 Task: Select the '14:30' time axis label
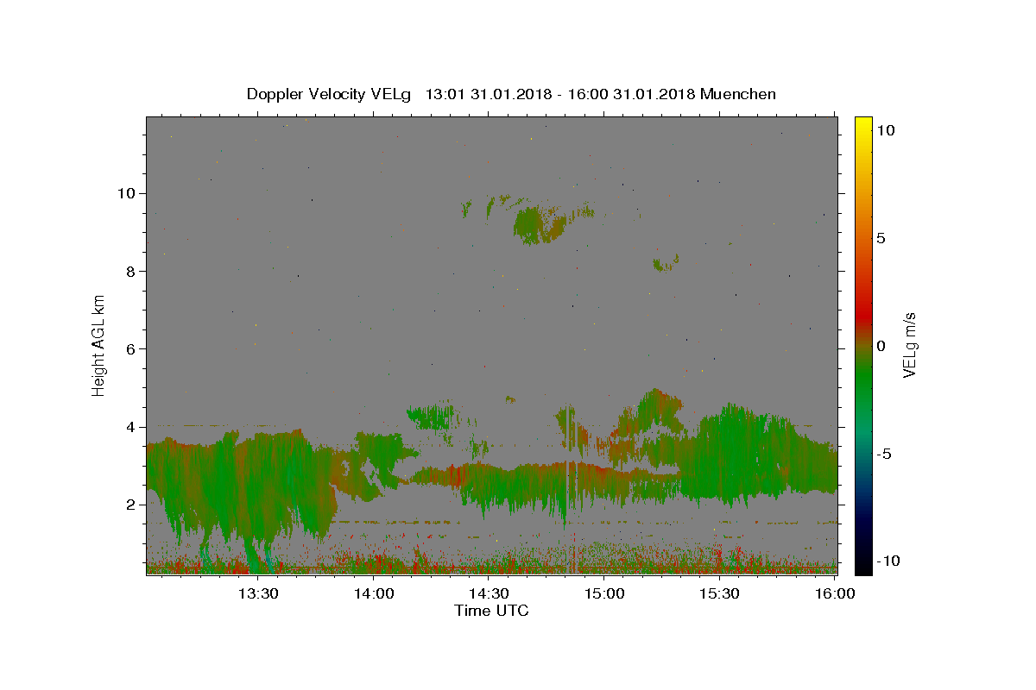tap(489, 594)
